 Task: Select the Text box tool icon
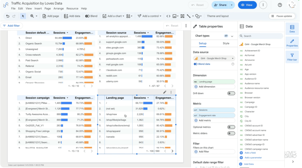[182, 16]
